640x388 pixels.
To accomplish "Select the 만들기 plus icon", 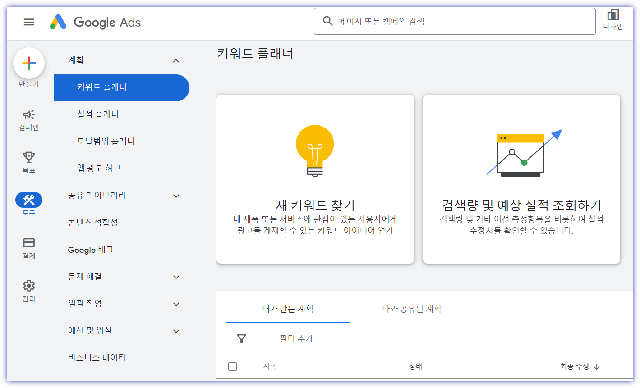I will (29, 64).
